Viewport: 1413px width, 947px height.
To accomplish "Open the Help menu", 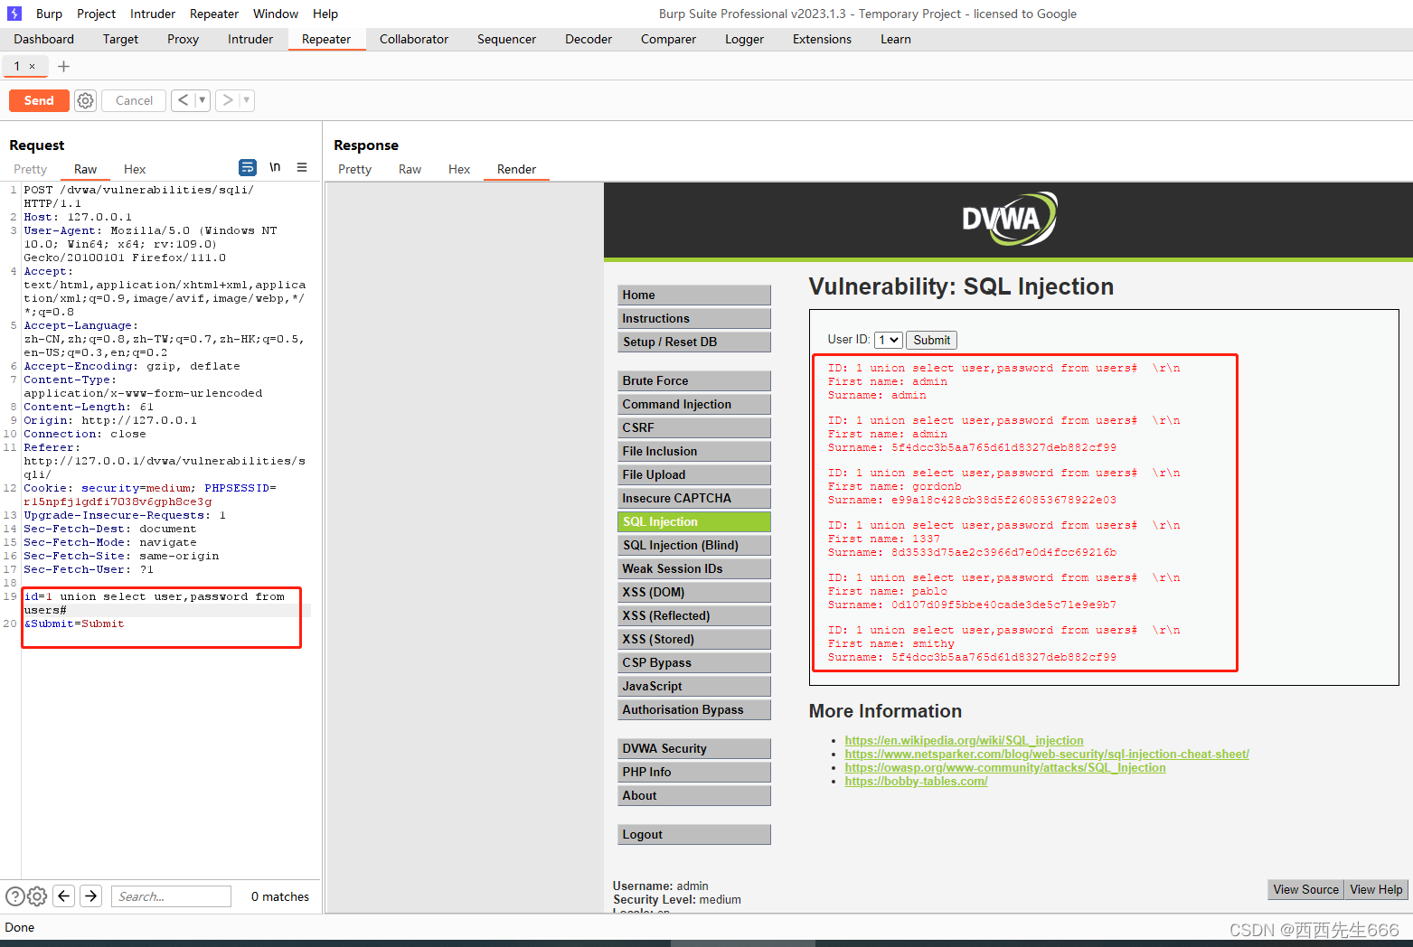I will pos(325,14).
